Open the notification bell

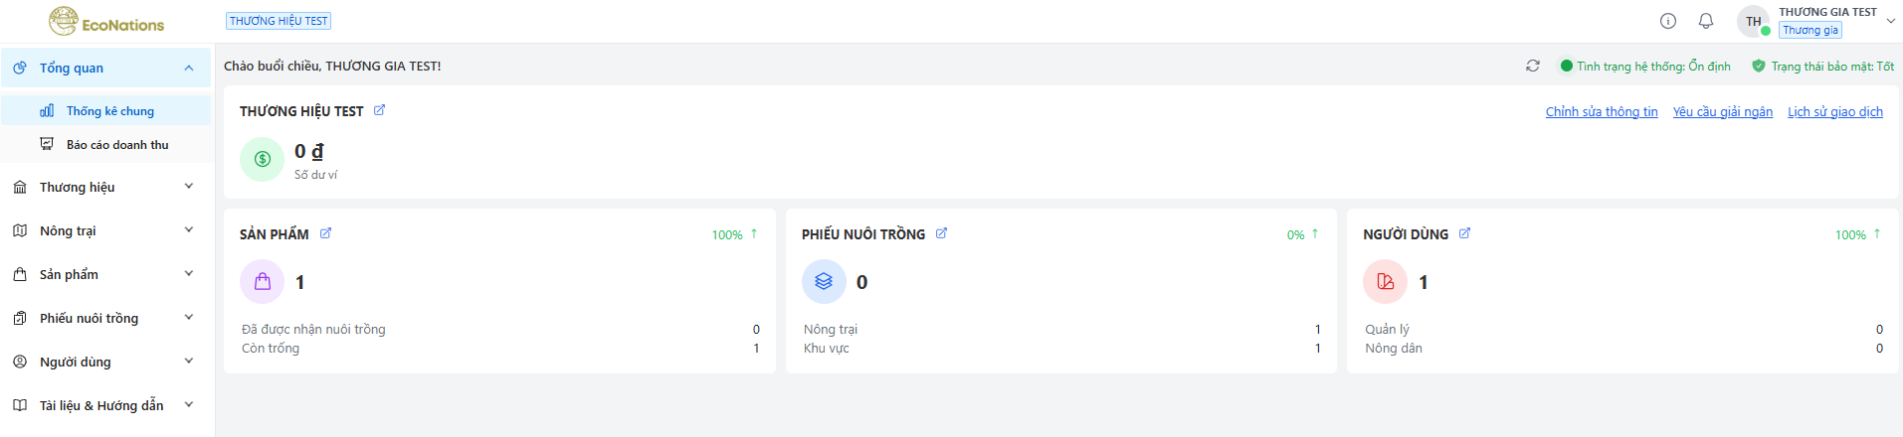1706,21
